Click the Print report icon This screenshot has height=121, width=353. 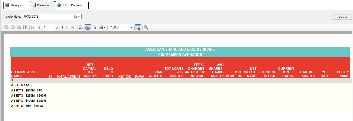point(94,27)
